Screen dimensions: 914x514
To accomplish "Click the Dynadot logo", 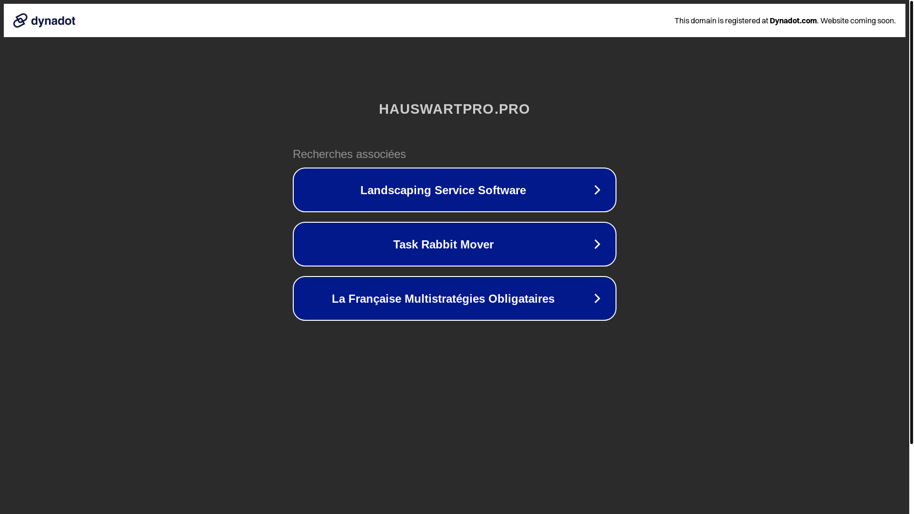I will [x=44, y=20].
